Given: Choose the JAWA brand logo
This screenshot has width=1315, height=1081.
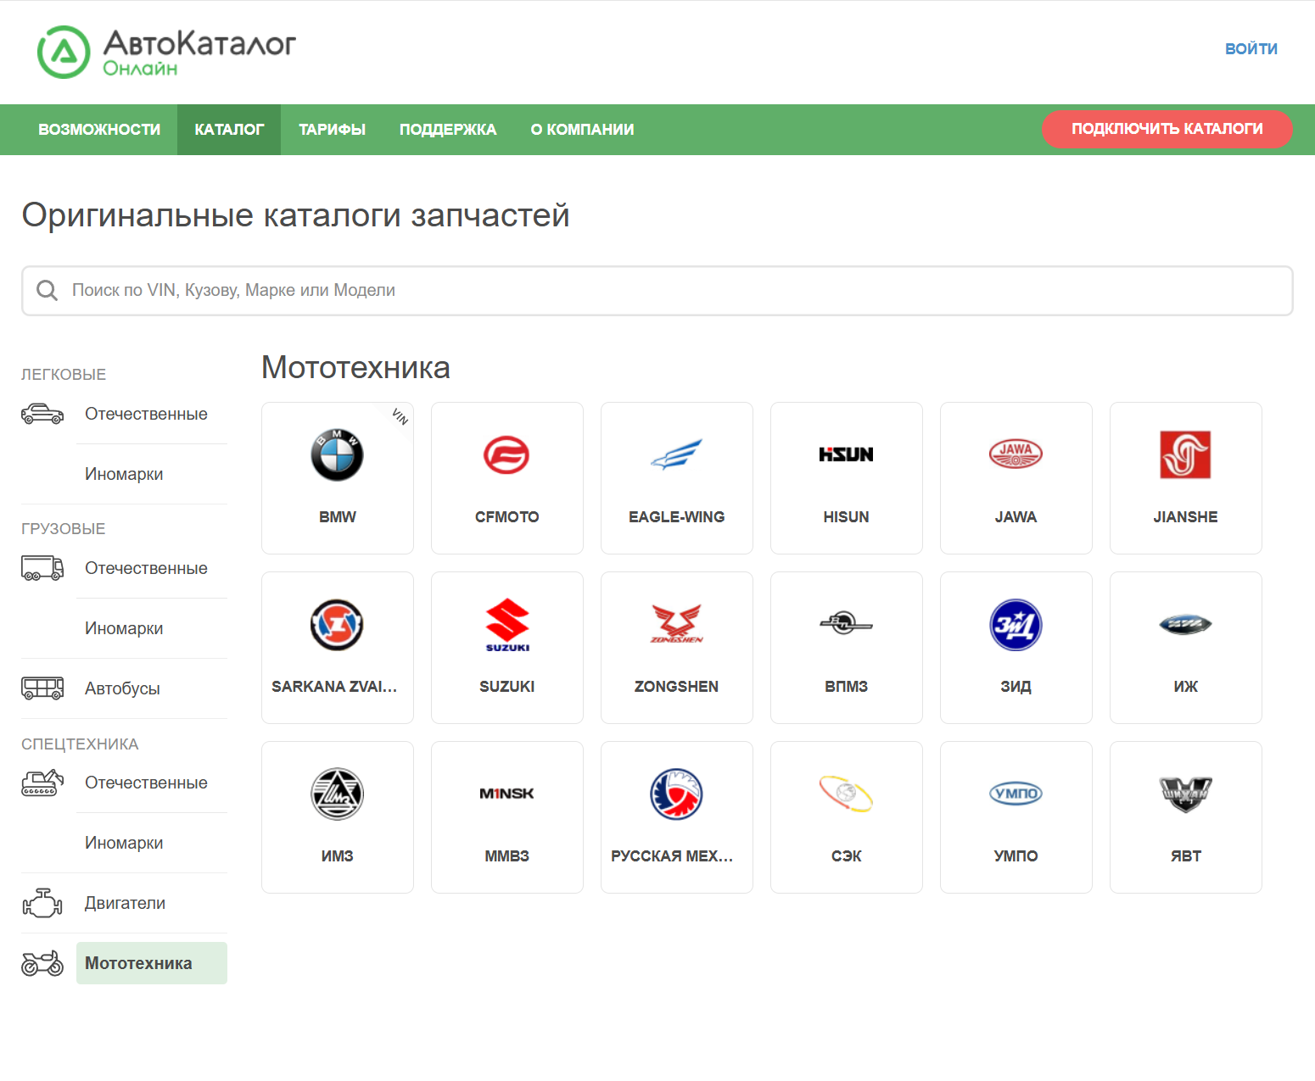Looking at the screenshot, I should point(1016,454).
